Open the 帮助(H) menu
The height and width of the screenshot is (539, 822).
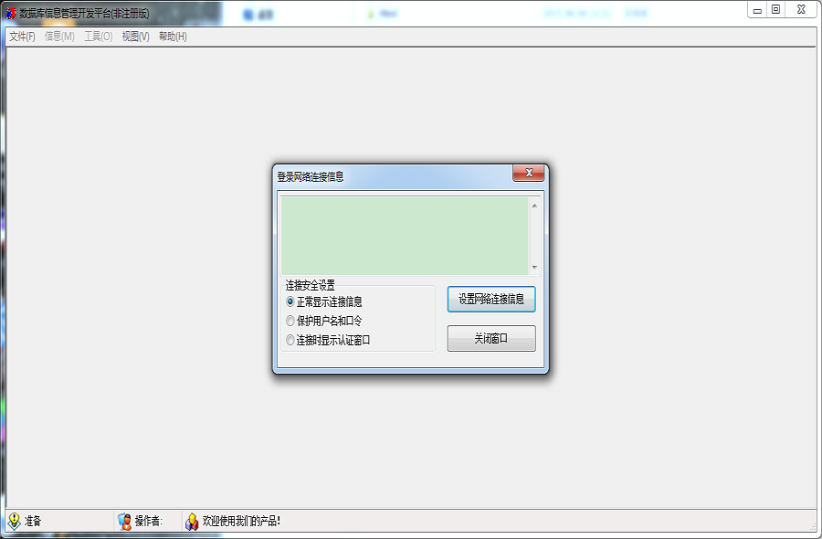tap(173, 37)
